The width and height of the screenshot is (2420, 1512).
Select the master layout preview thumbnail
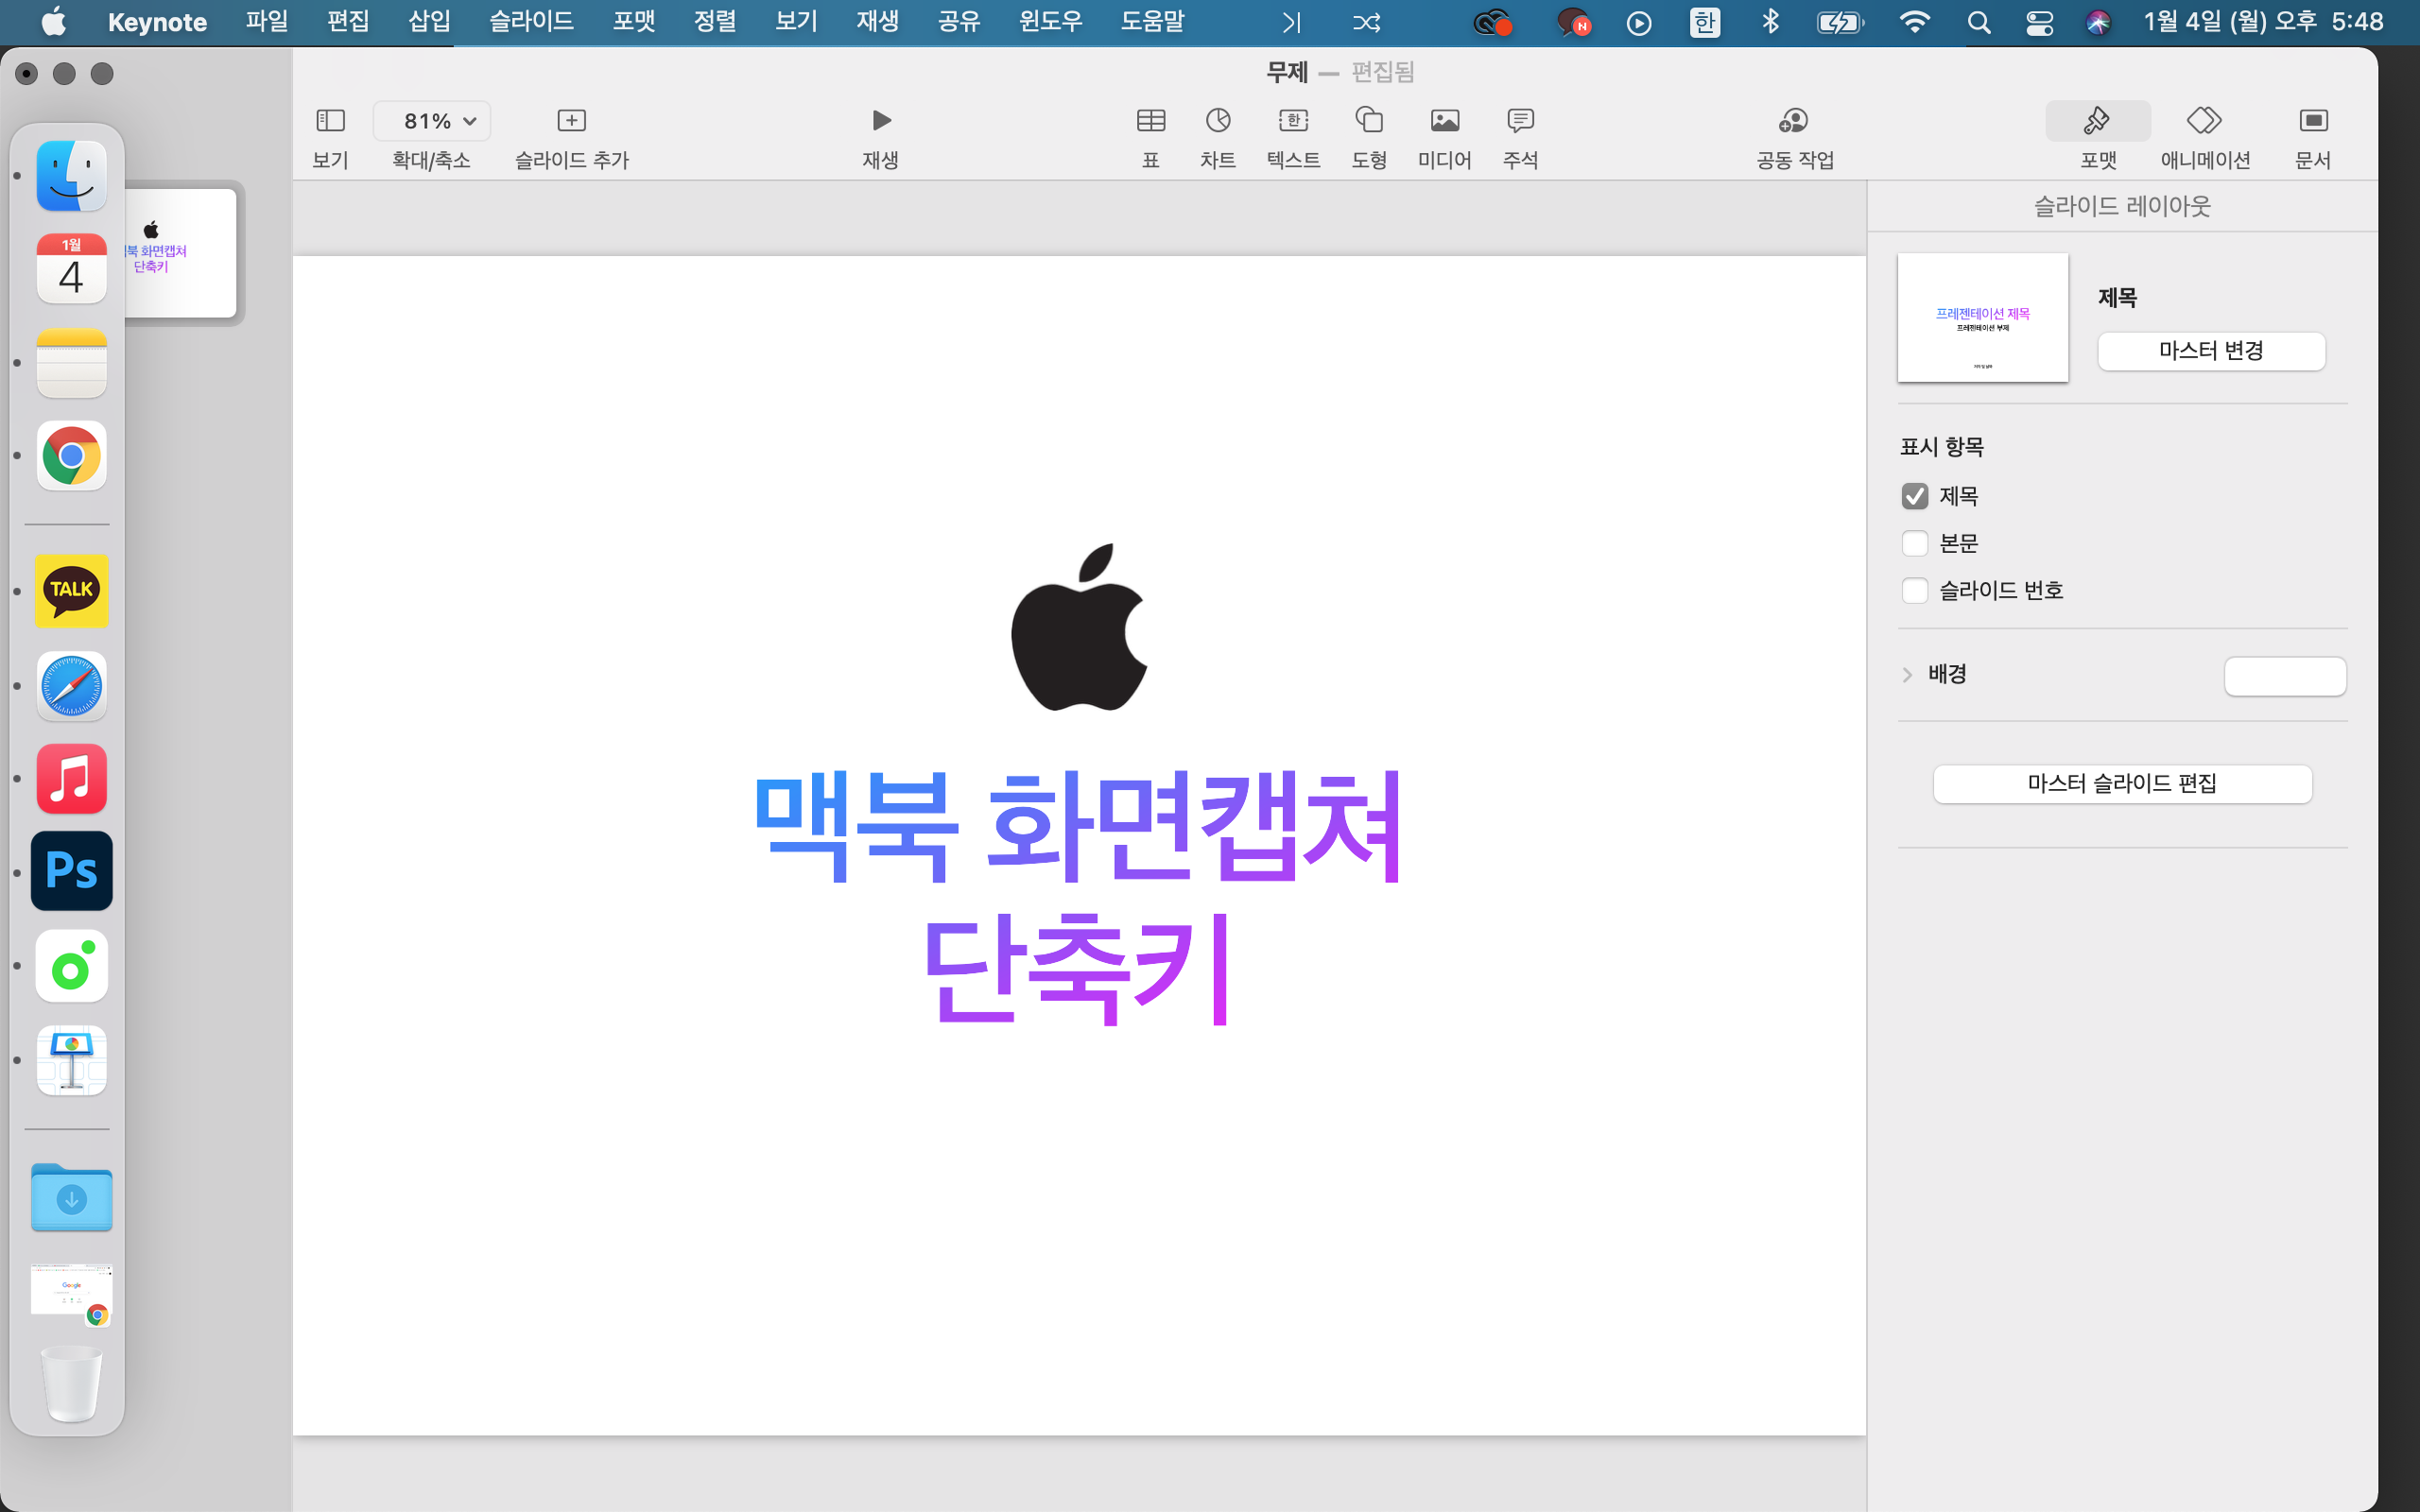click(1982, 317)
